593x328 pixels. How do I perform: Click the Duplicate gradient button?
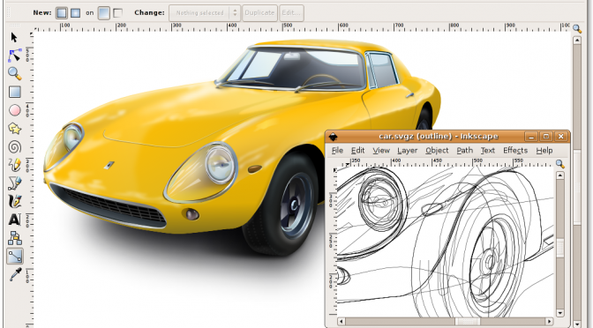coord(259,13)
